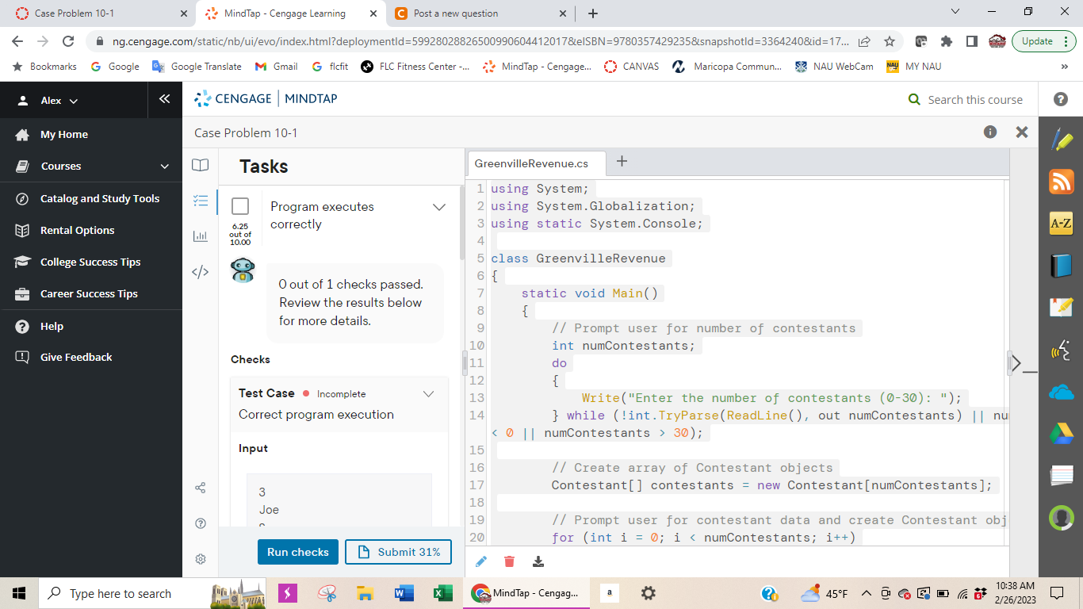
Task: Open College Success Tips
Action: 90,262
